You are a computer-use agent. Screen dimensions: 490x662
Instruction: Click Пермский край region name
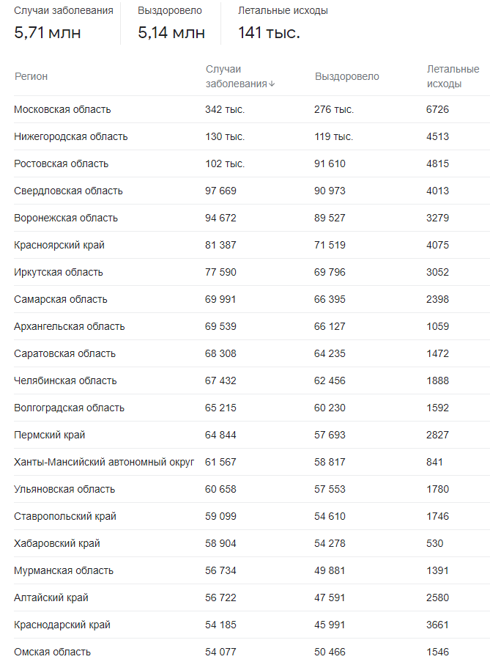point(49,435)
